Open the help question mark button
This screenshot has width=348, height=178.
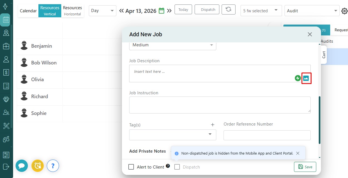[53, 166]
